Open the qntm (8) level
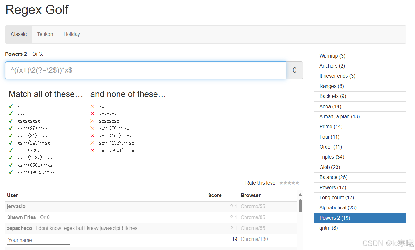The image size is (415, 250). point(360,228)
